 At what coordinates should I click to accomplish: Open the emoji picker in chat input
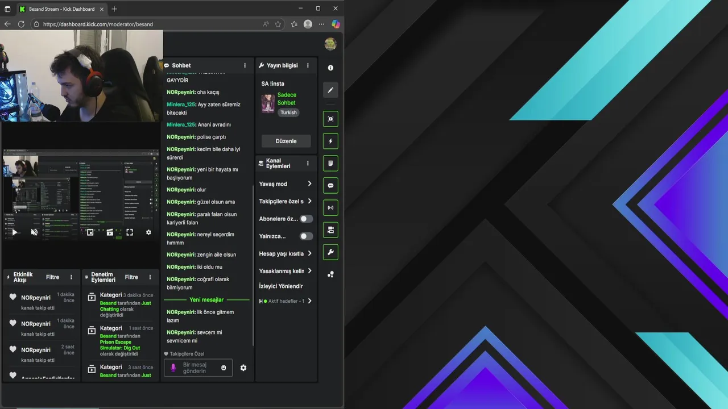tap(224, 368)
